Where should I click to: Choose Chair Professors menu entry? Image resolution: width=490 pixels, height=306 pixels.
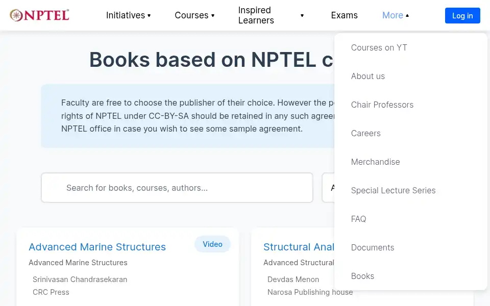382,105
